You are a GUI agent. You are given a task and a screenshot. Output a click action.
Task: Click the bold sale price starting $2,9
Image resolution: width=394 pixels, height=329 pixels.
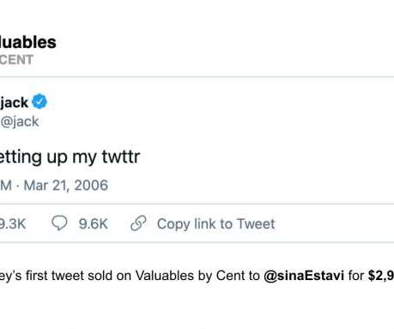[381, 276]
